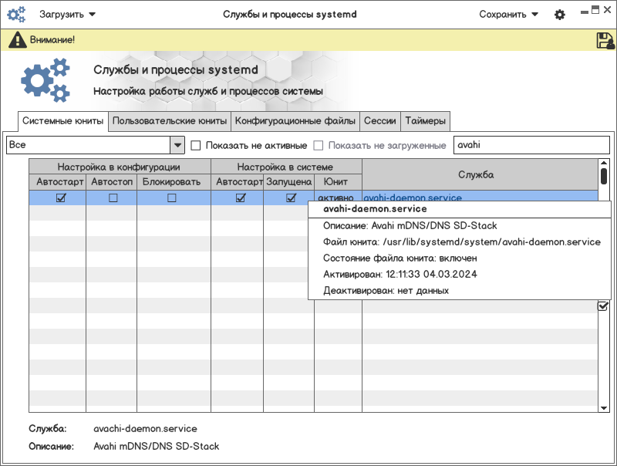Click the search field containing "avahi"
617x466 pixels.
pos(531,145)
